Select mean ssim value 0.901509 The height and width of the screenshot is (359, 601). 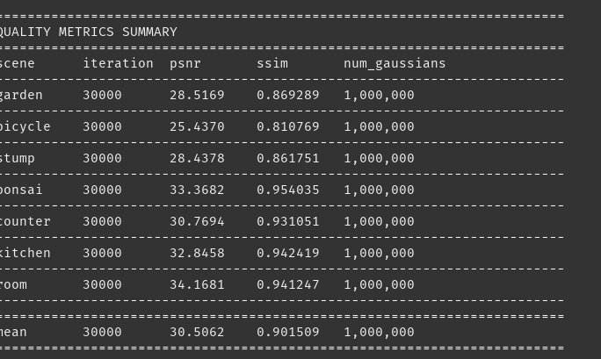[x=288, y=332]
